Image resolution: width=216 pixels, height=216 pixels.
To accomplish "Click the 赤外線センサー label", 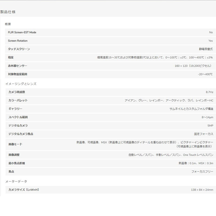I will (x=18, y=66).
